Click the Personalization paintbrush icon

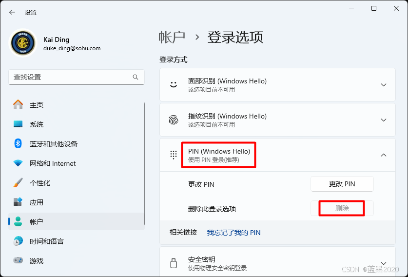click(x=18, y=183)
